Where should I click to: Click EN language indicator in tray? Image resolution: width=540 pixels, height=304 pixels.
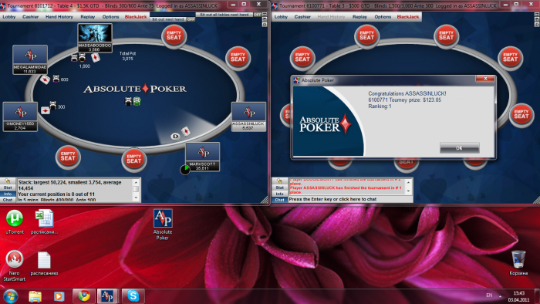[x=489, y=296]
